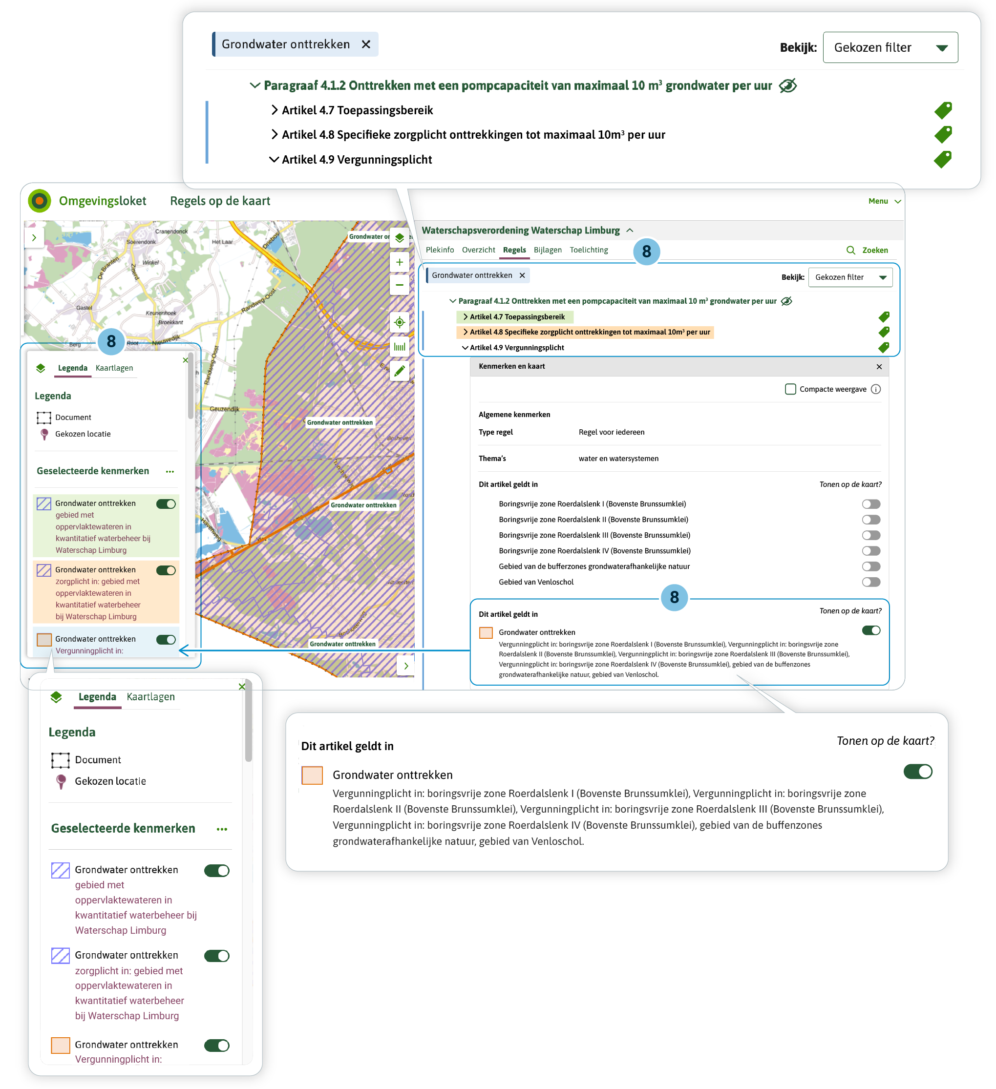
Task: Click the locate my position crosshair icon
Action: 400,322
